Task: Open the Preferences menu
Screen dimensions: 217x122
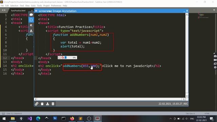Action: (x=56, y=6)
